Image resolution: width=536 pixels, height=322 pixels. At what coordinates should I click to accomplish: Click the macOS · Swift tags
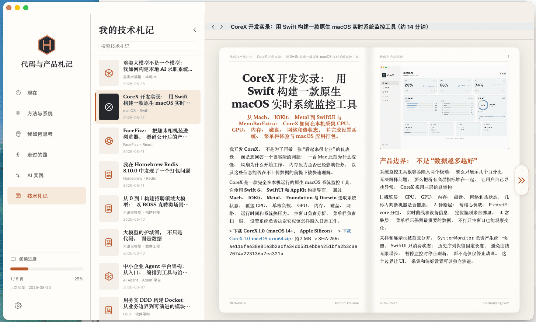(x=136, y=111)
